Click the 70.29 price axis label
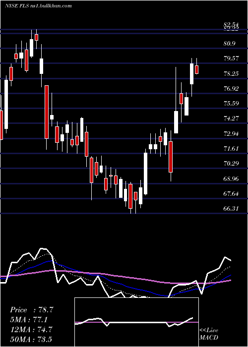248x347 pixels. pos(231,164)
